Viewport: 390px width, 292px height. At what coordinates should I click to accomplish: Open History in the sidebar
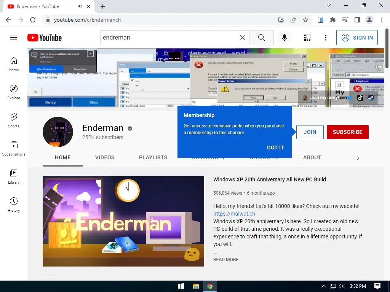(x=14, y=205)
